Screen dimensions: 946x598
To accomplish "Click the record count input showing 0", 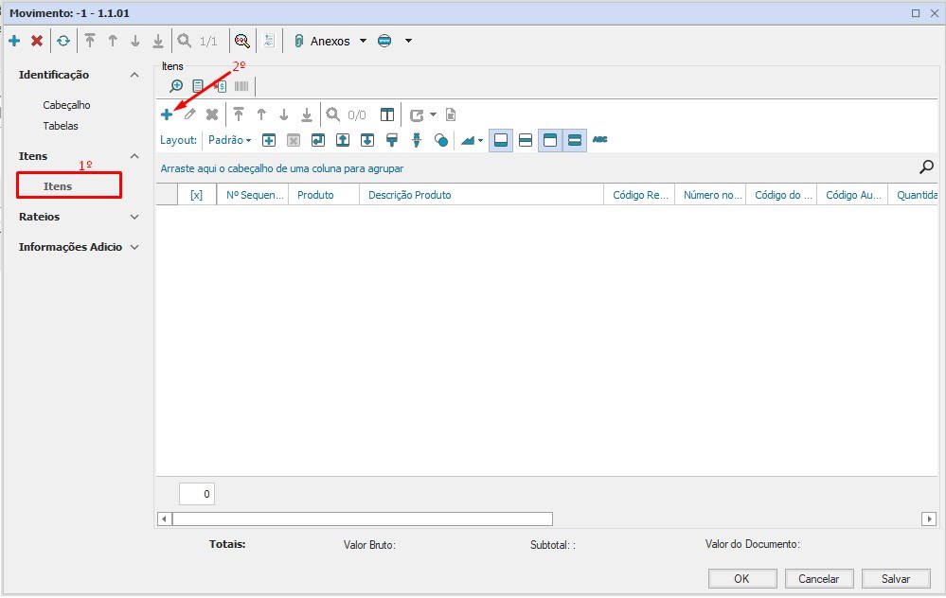I will (x=196, y=493).
